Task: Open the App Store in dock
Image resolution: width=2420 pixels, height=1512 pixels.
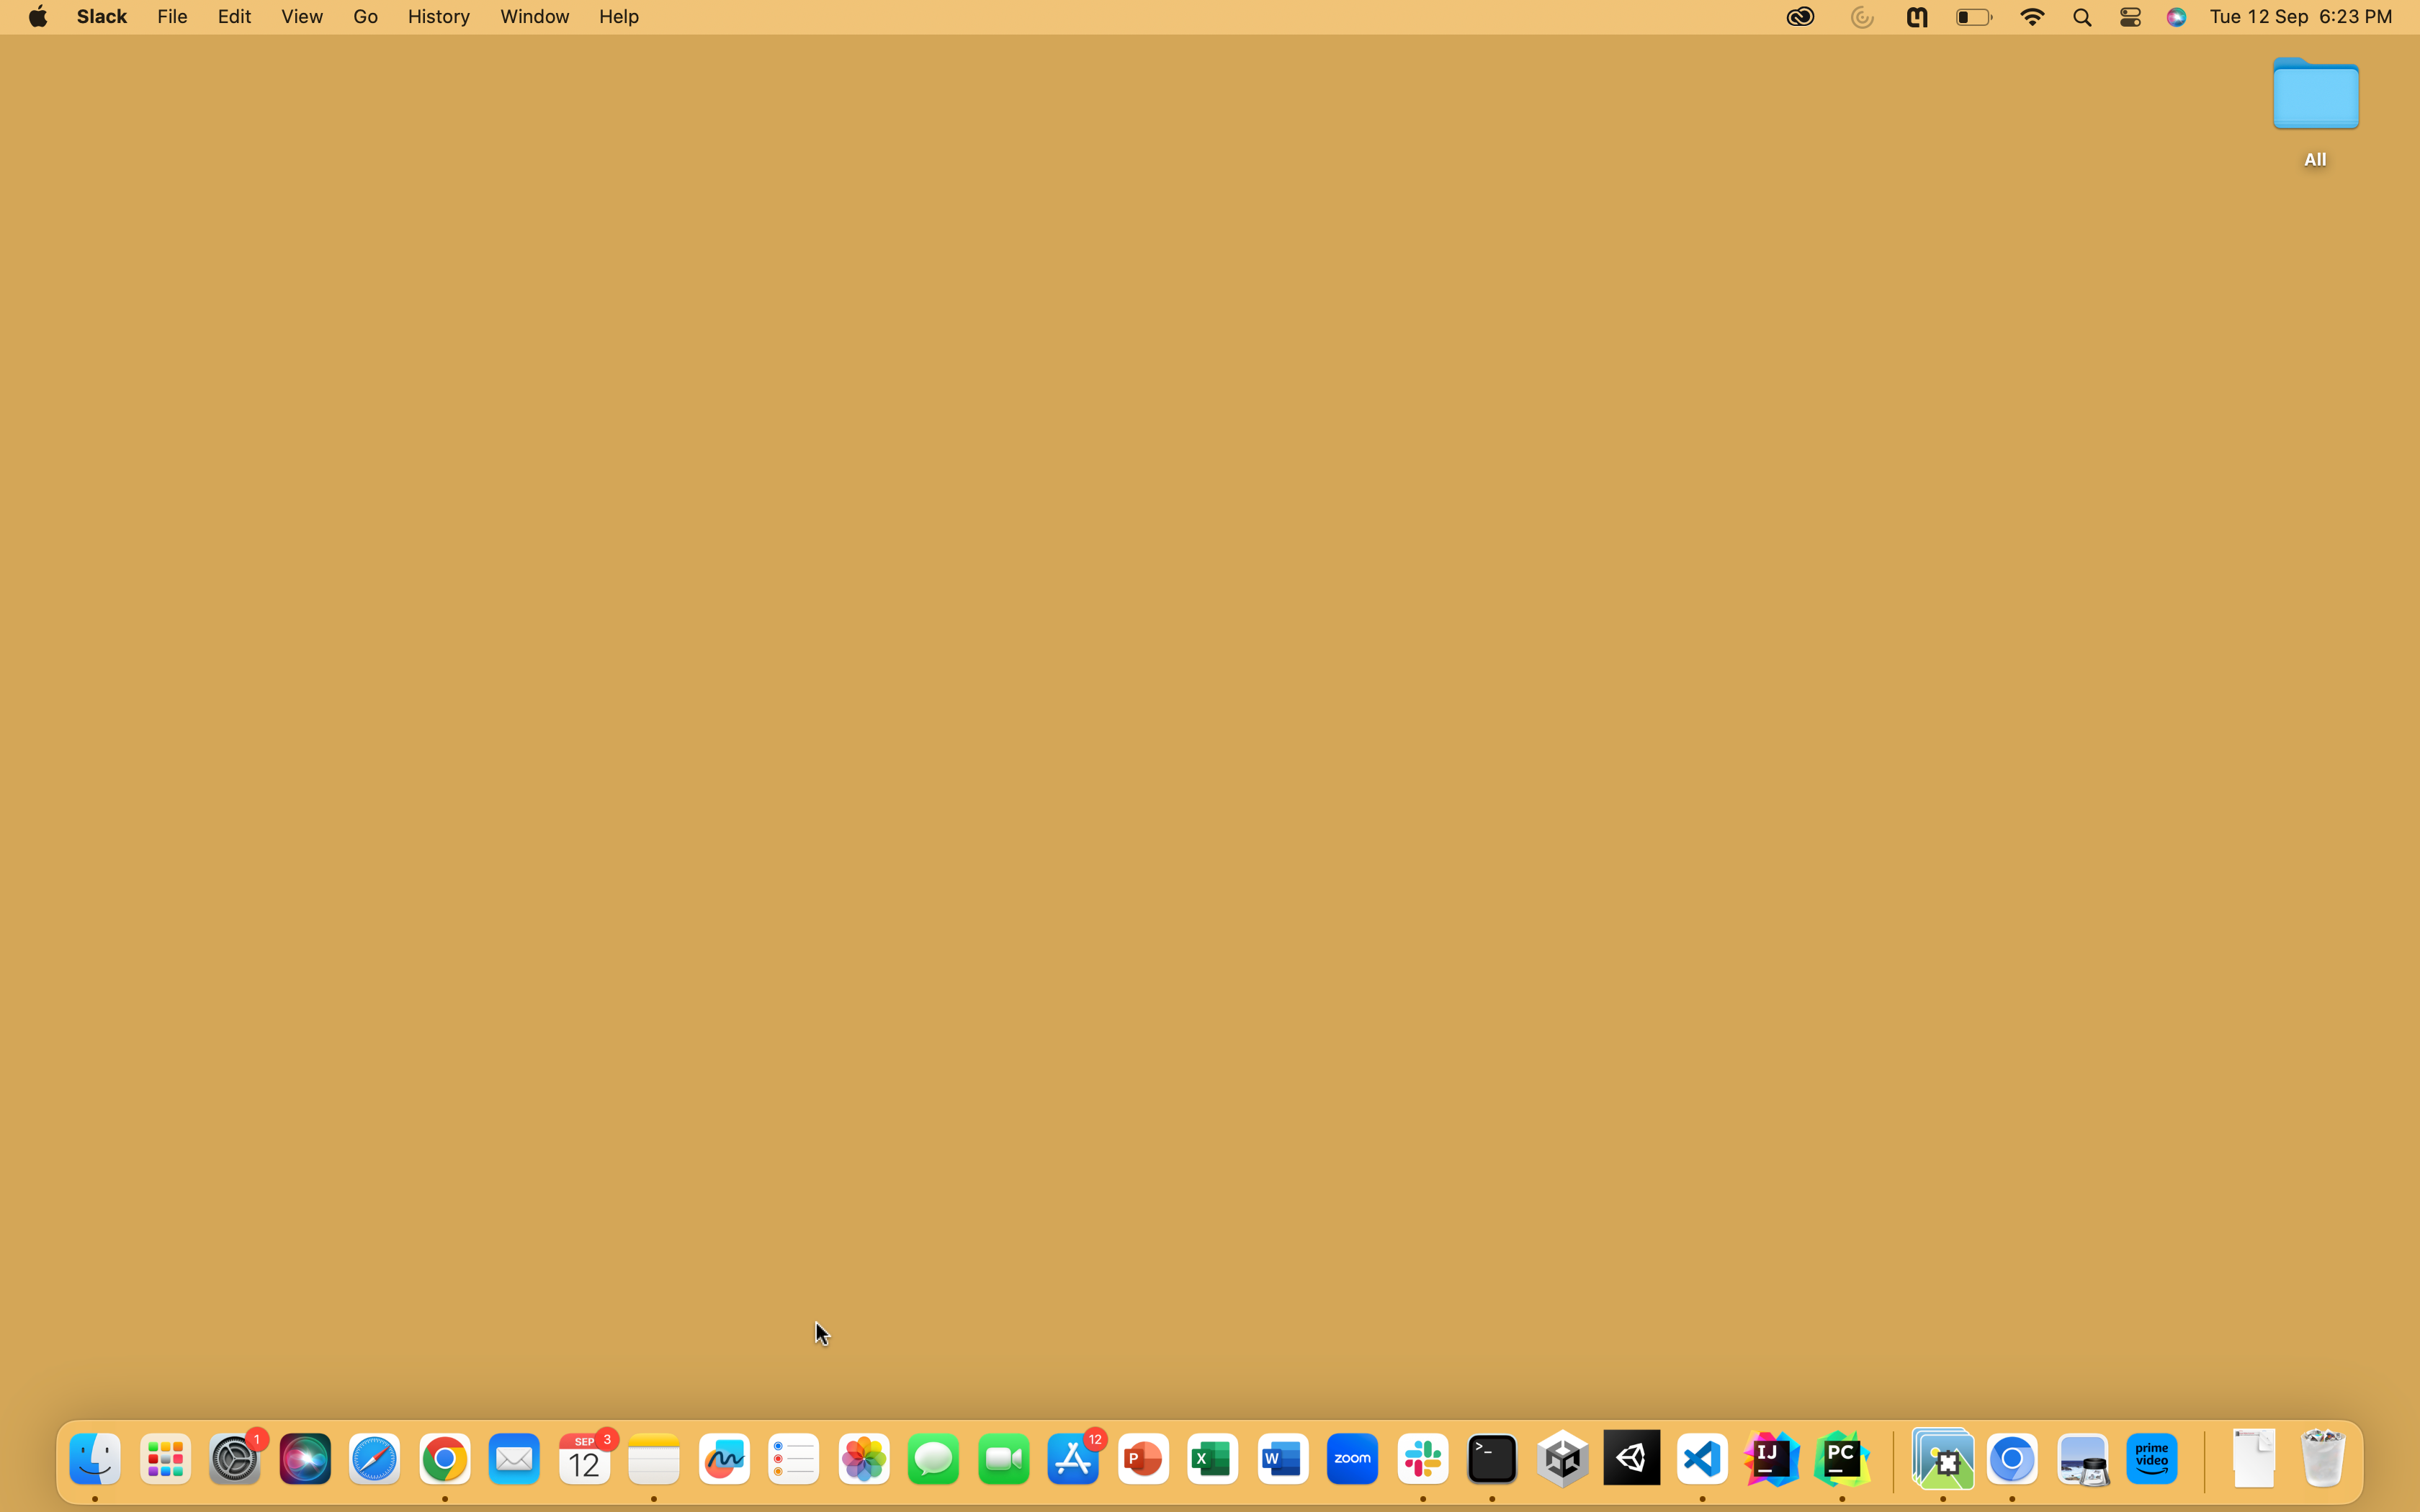Action: tap(1073, 1460)
